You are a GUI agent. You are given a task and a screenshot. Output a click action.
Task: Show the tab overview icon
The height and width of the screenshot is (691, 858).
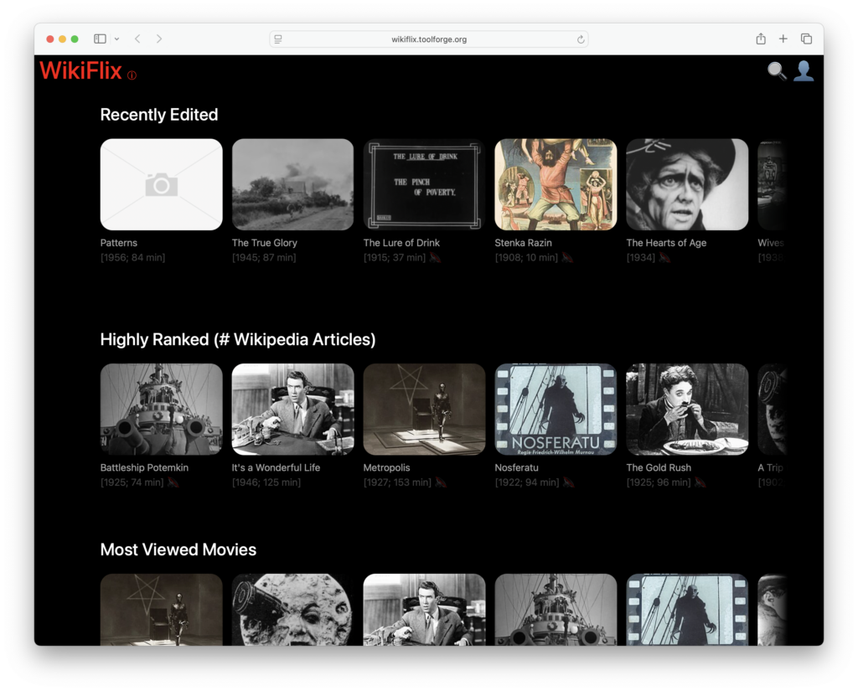(x=806, y=39)
